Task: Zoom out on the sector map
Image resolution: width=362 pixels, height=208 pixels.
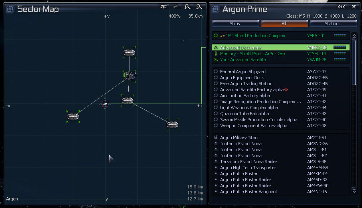Action: click(x=199, y=7)
